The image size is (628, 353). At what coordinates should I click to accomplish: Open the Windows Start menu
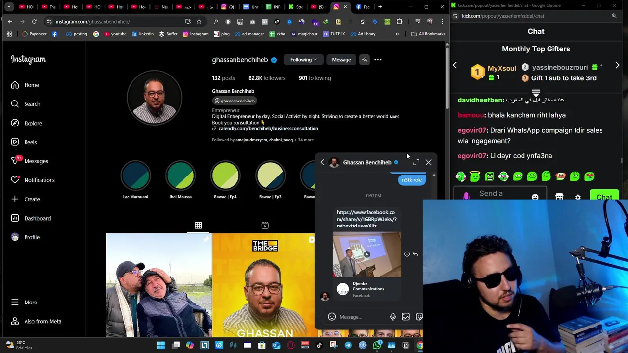(161, 345)
